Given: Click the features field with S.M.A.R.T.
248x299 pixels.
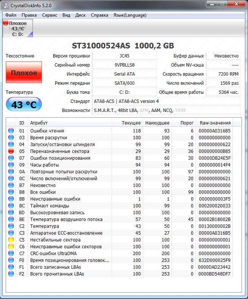Looking at the screenshot, I should click(x=166, y=110).
